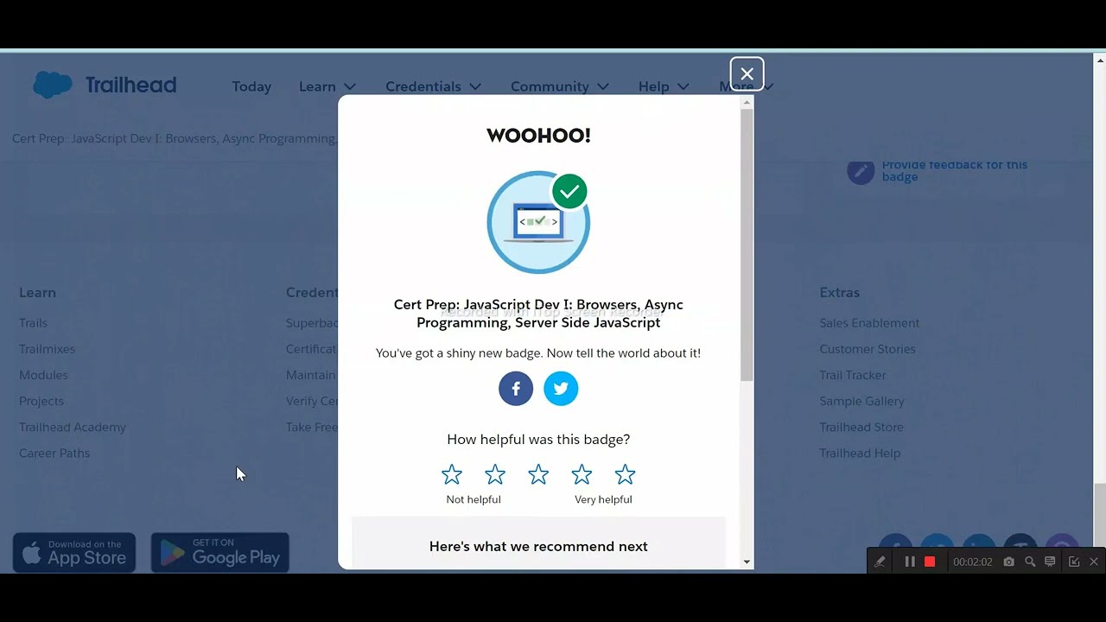Open the Trailhead Help link
Image resolution: width=1106 pixels, height=622 pixels.
pos(860,452)
